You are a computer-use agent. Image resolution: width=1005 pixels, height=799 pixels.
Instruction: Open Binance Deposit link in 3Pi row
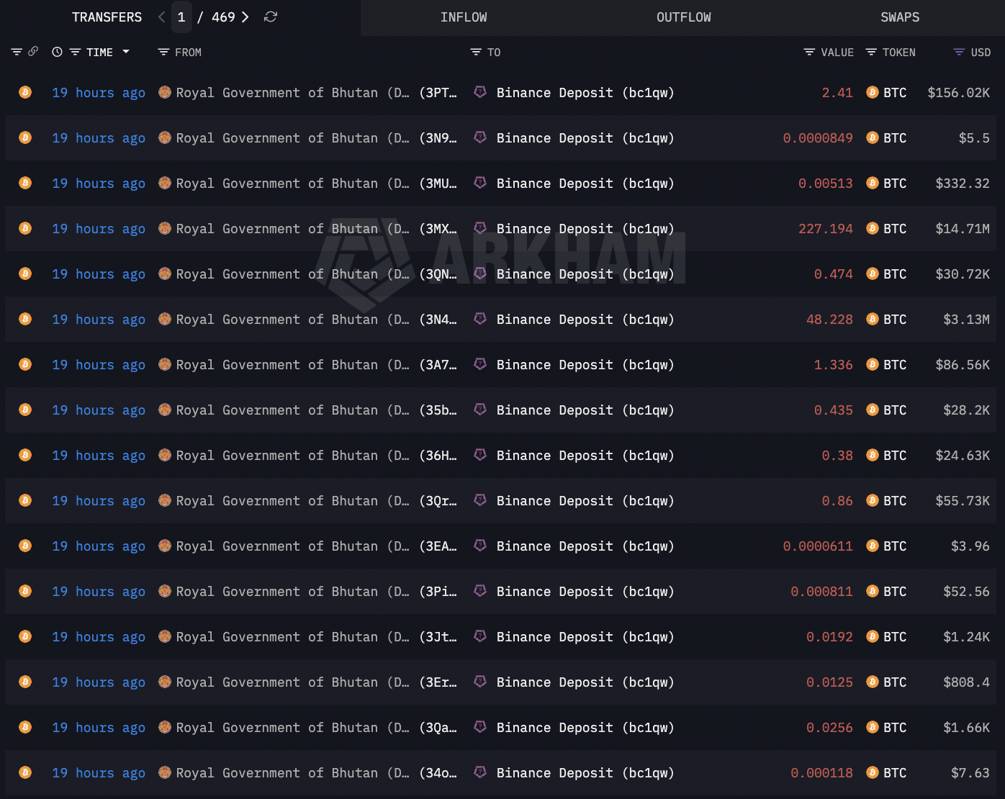pos(585,592)
